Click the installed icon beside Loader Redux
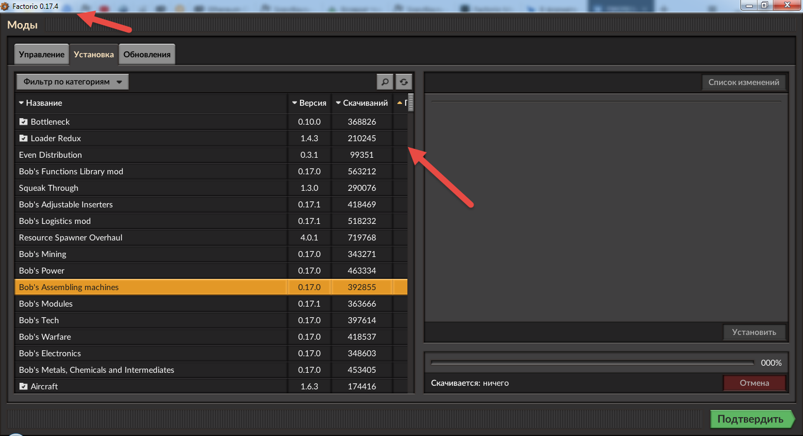 click(x=24, y=138)
